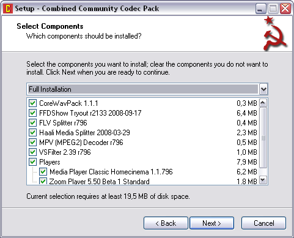Click the 7,9 MB Players size value
The height and width of the screenshot is (238, 294).
click(247, 162)
